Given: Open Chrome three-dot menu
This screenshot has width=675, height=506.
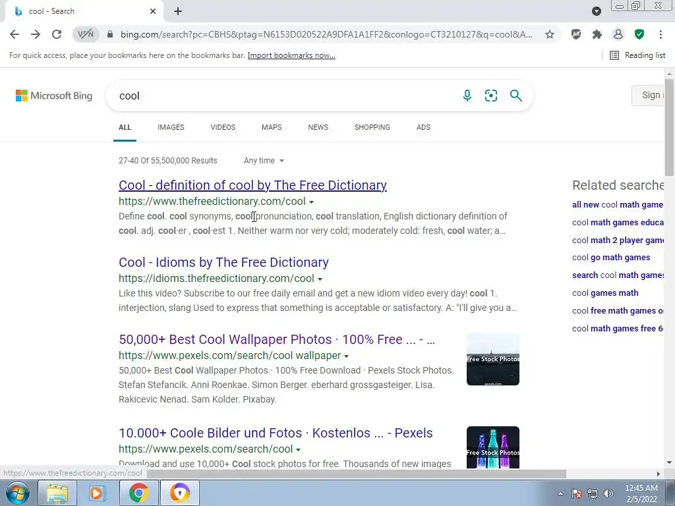Looking at the screenshot, I should coord(660,34).
